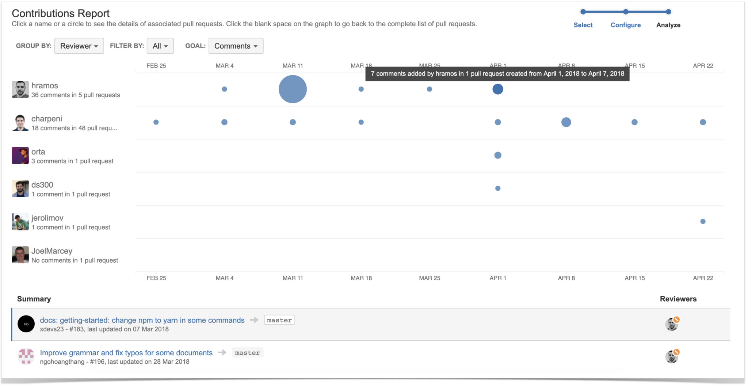Click jerolimov's avatar image
Viewport: 748px width, 386px height.
coord(20,221)
